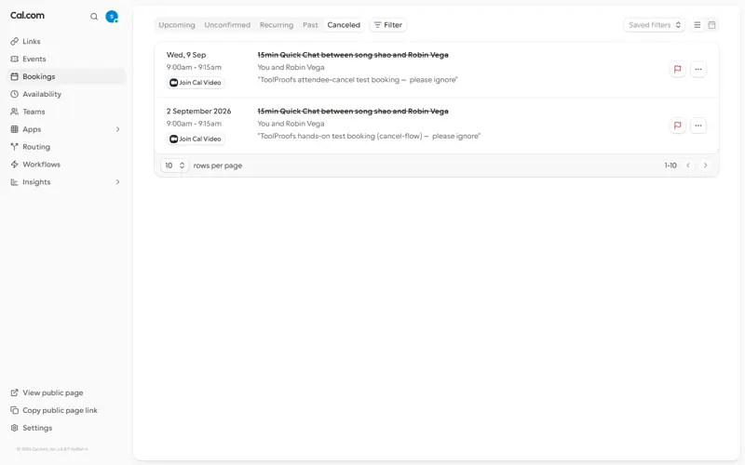
Task: Select the Canceled tab
Action: pyautogui.click(x=344, y=25)
